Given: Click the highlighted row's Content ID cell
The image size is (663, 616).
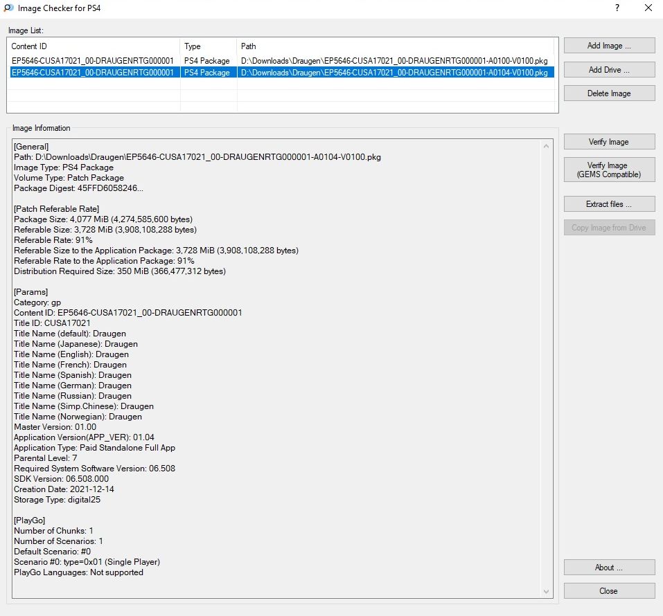Looking at the screenshot, I should [93, 73].
